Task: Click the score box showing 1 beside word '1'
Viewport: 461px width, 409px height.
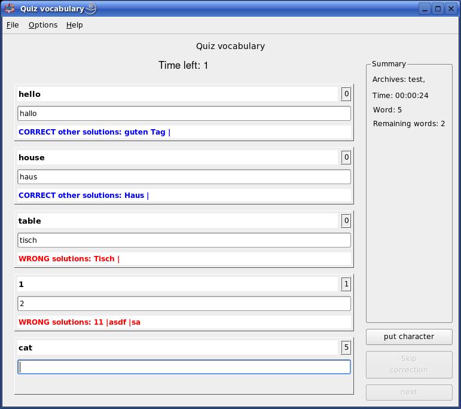Action: pos(346,284)
